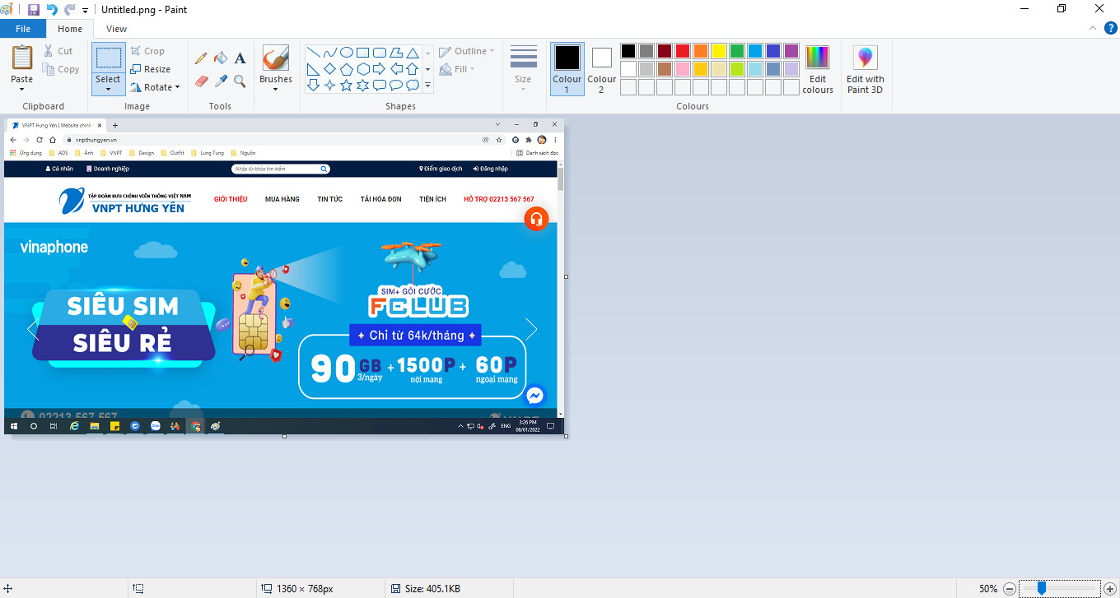The height and width of the screenshot is (598, 1120).
Task: Choose the Curve shape
Action: (x=330, y=52)
